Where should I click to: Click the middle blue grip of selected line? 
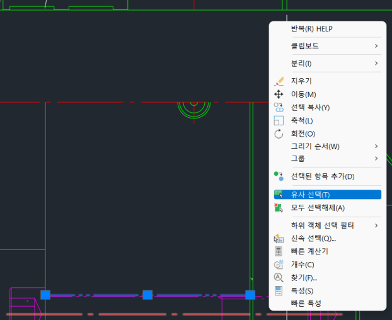(x=147, y=295)
